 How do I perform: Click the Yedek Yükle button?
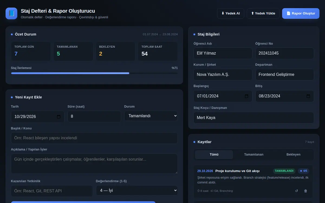click(263, 13)
